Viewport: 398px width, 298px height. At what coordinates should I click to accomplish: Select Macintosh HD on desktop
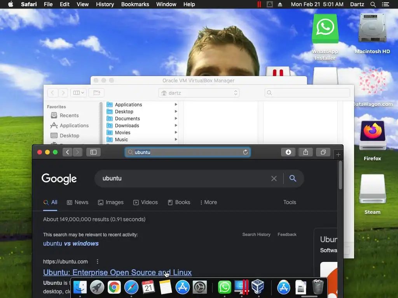(372, 28)
